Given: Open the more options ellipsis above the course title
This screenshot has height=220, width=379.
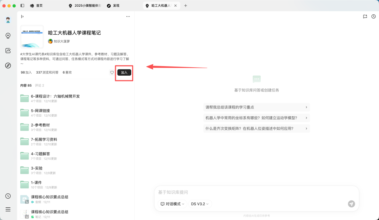Looking at the screenshot, I should tap(128, 16).
